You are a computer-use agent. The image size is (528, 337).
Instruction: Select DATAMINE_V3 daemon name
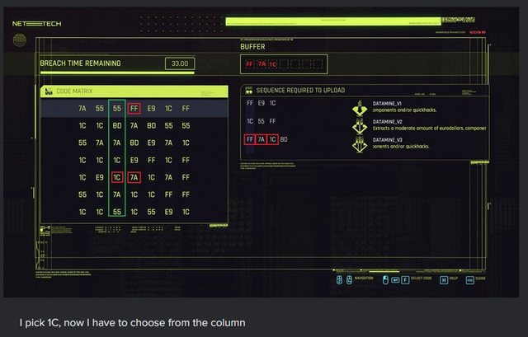click(388, 140)
